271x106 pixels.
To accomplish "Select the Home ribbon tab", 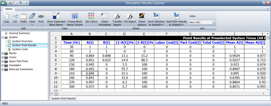I will click(x=9, y=9).
